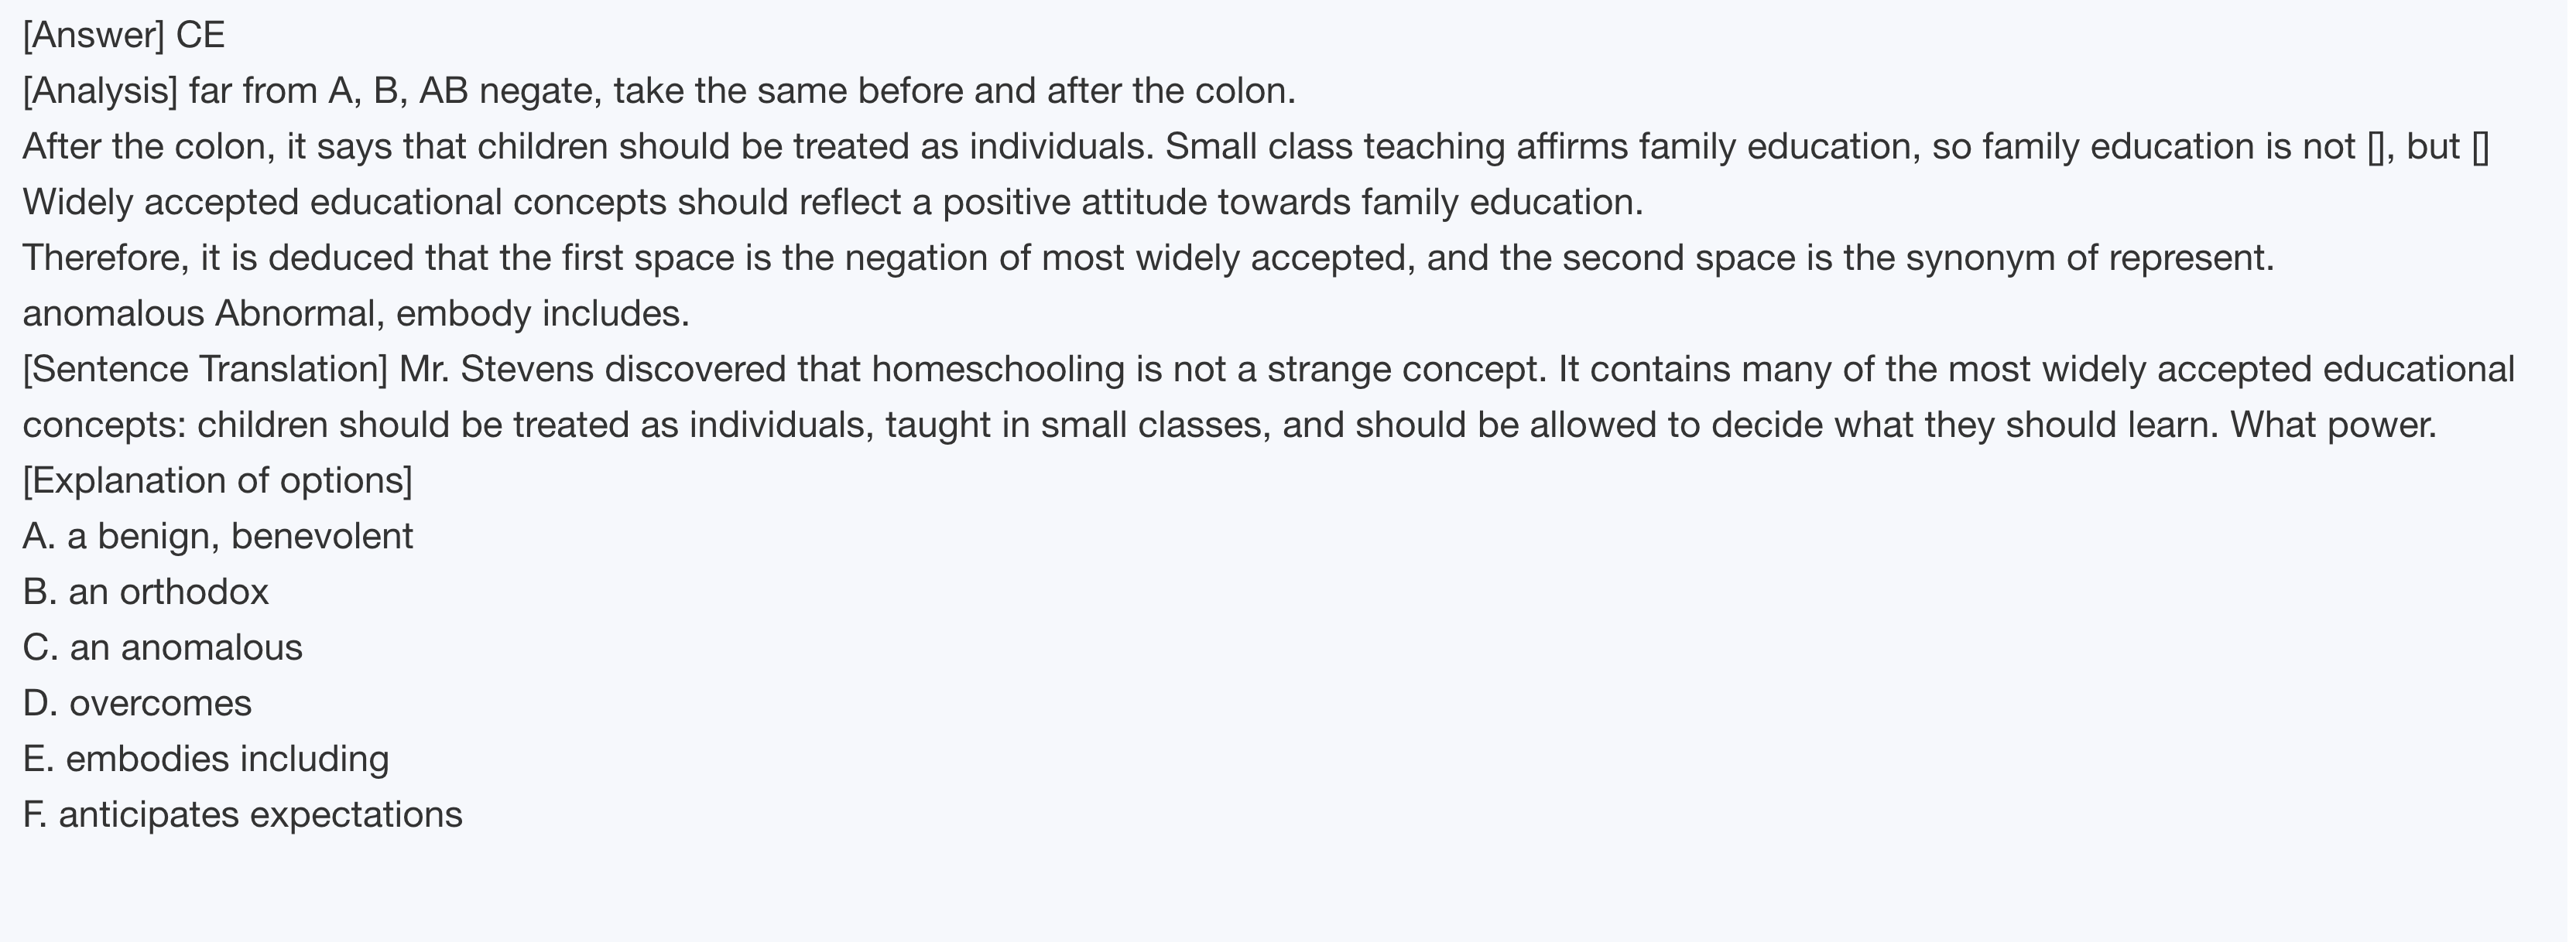Click the first empty bracket placeholder after "is not"
Viewport: 2576px width, 942px height.
[x=2377, y=148]
